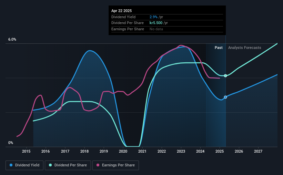283x175 pixels.
Task: Click the 2017 x-axis label
Action: (x=65, y=151)
